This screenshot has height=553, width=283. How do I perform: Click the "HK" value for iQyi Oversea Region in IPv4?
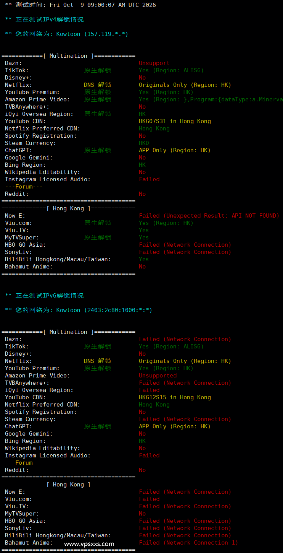(142, 114)
